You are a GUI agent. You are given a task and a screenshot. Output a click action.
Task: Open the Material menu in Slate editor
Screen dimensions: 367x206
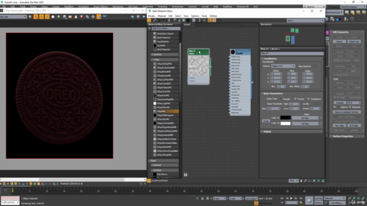(162, 16)
